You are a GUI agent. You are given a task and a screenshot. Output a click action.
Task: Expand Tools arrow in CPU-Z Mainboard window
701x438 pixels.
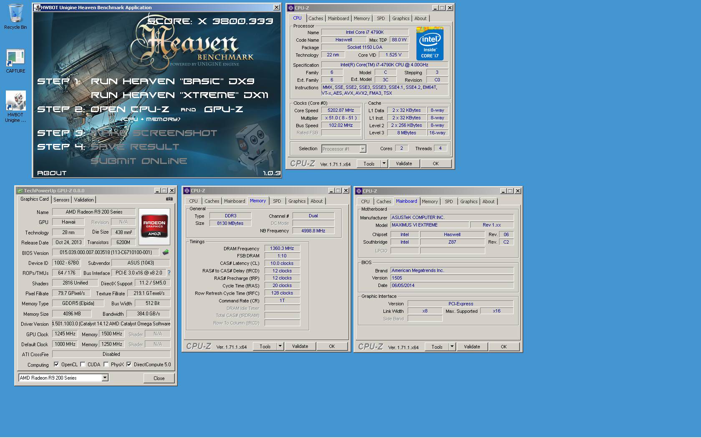(452, 347)
